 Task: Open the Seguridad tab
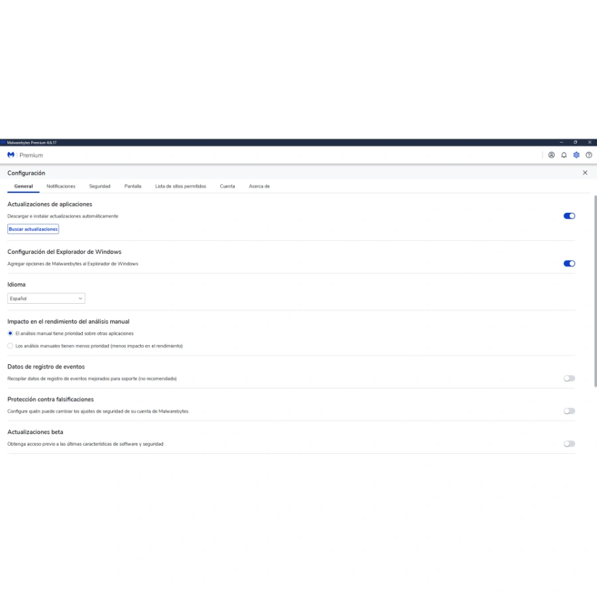point(99,186)
